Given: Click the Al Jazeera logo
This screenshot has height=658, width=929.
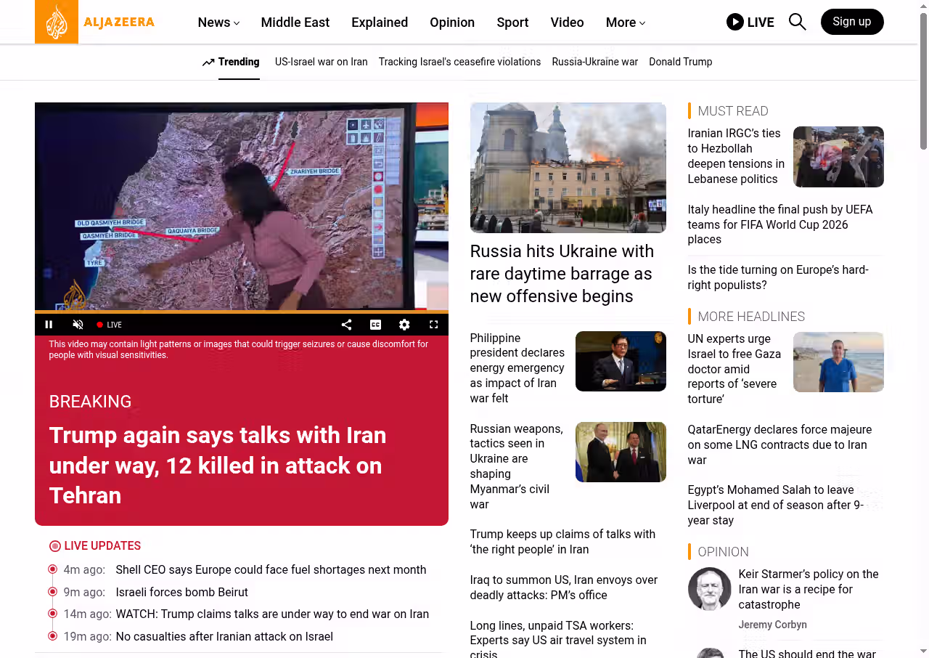Looking at the screenshot, I should [95, 22].
